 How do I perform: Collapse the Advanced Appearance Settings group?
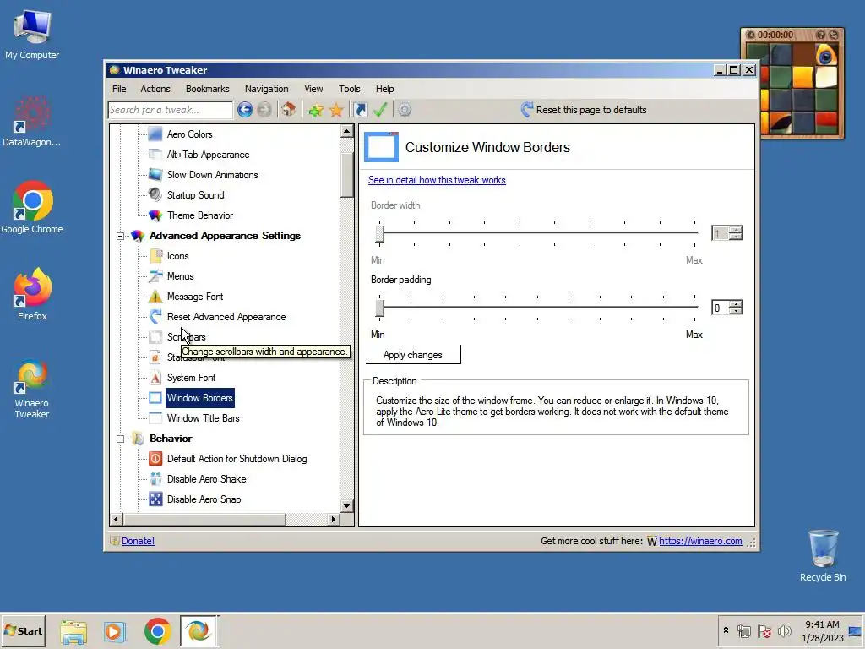tap(120, 236)
